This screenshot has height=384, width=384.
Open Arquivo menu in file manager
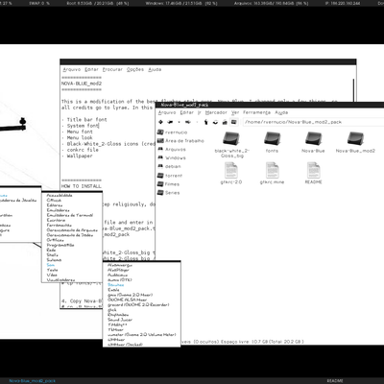(167, 112)
